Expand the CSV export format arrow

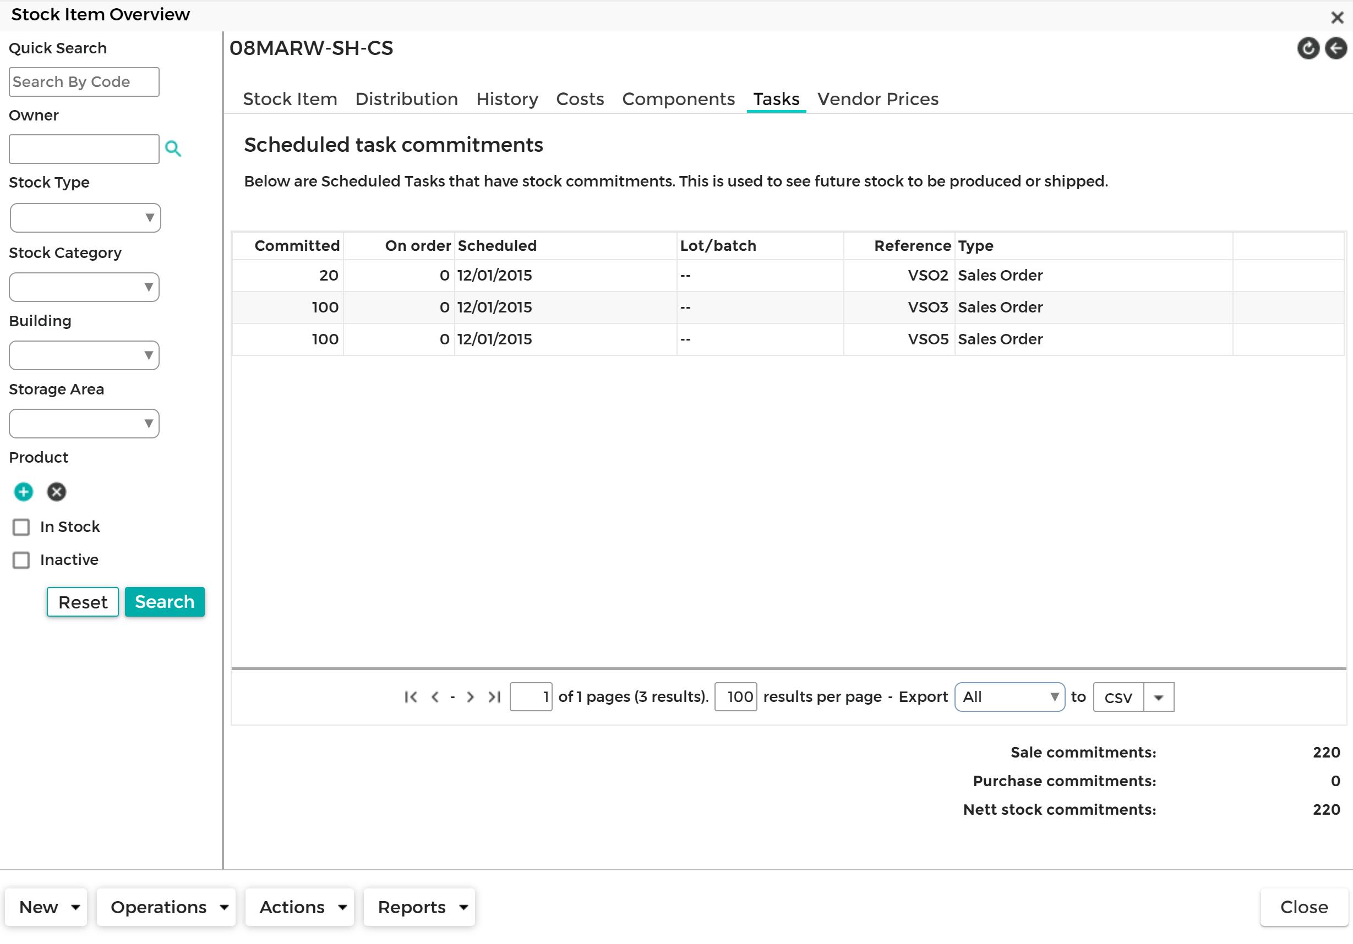pos(1159,698)
